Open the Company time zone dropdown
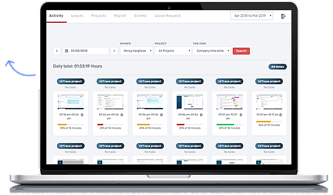The height and width of the screenshot is (195, 333). [x=212, y=51]
